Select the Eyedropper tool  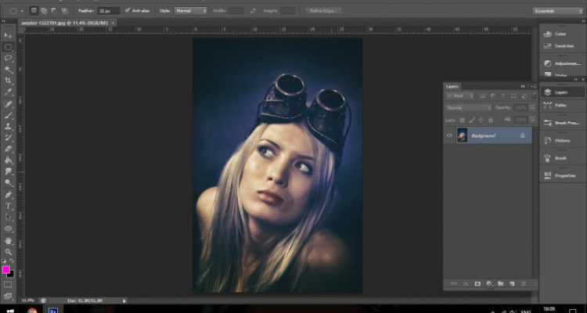click(8, 92)
